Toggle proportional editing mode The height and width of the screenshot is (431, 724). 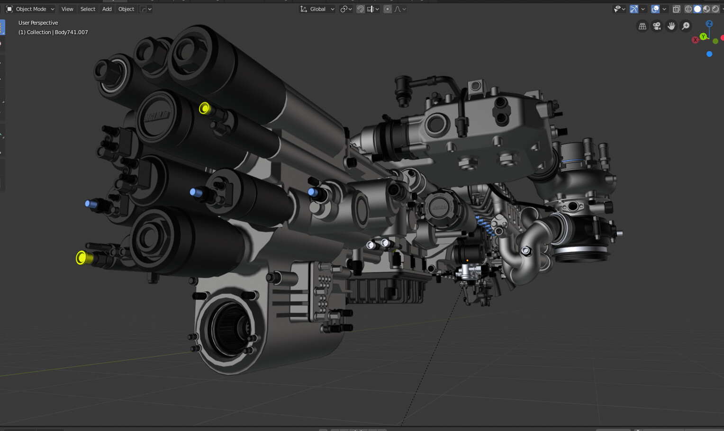387,9
